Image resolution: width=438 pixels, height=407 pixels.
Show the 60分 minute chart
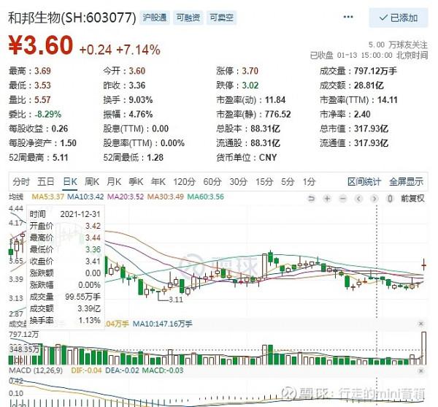(x=212, y=181)
